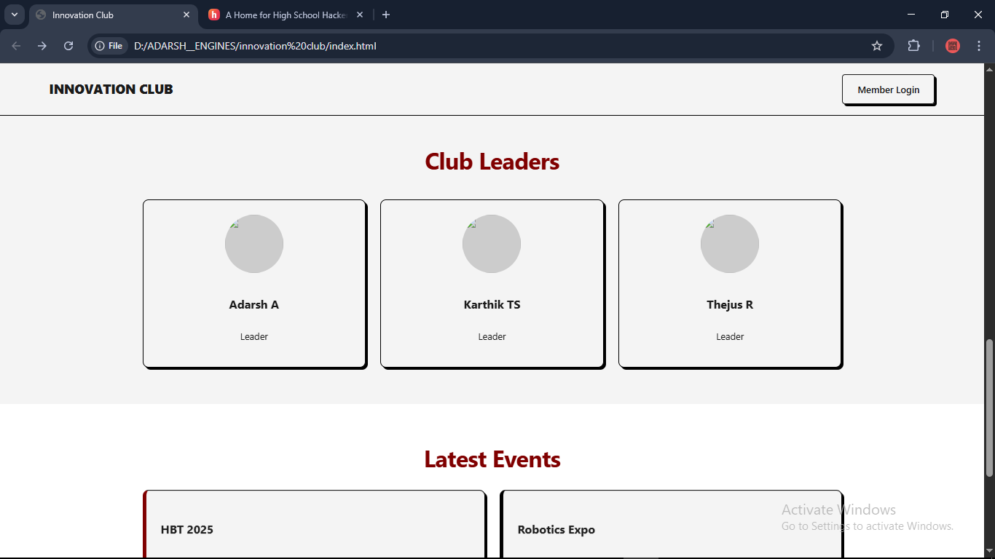Switch to A Home for High School Hackers tab
995x559 pixels.
284,15
